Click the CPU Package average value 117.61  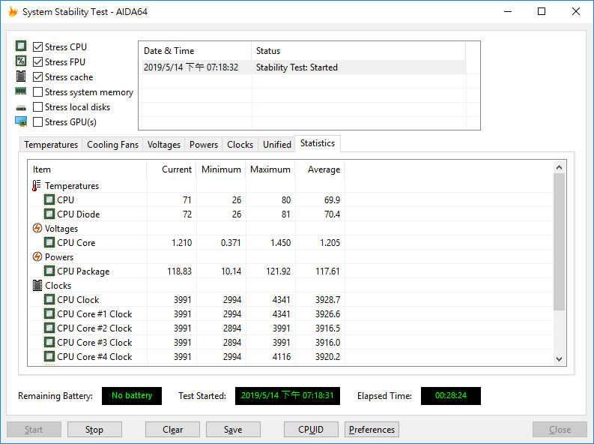pyautogui.click(x=327, y=271)
